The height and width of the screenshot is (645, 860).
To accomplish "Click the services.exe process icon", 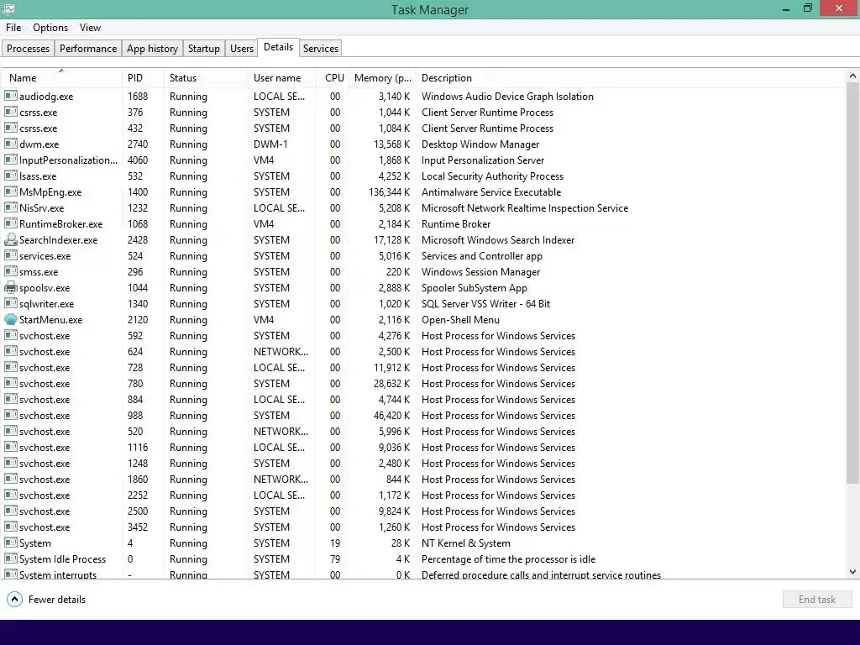I will 10,255.
